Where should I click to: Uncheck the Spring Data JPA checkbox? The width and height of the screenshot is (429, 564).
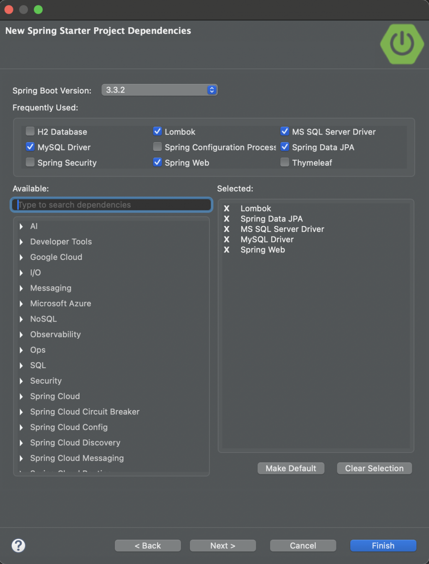point(285,147)
